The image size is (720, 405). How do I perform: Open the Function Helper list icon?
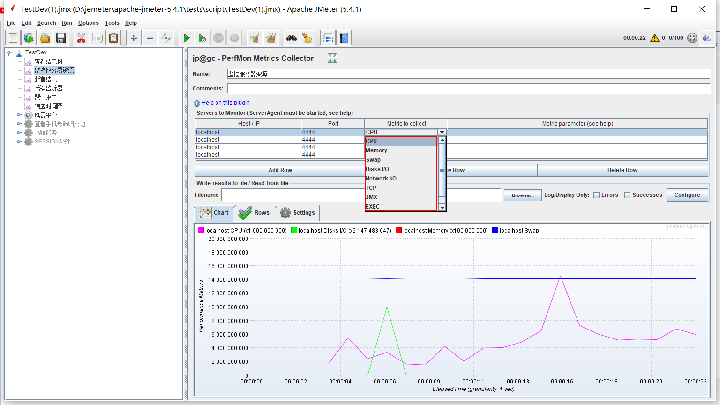[x=328, y=38]
